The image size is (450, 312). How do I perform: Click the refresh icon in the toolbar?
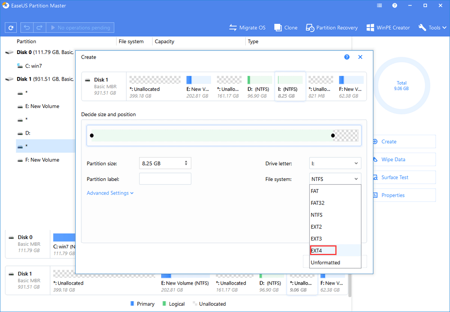11,28
